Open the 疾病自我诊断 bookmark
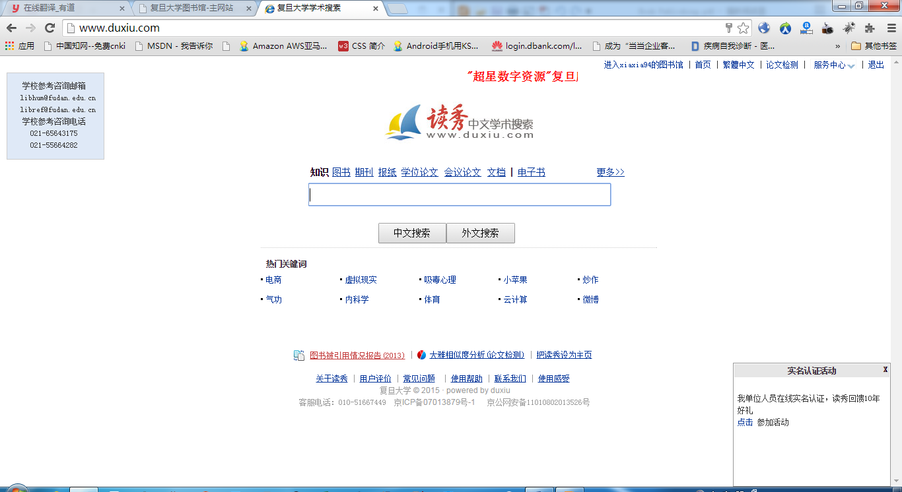 click(x=733, y=46)
